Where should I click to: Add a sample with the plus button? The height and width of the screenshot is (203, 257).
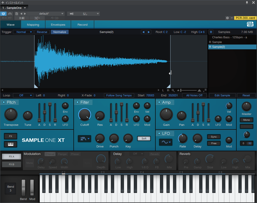[211, 32]
